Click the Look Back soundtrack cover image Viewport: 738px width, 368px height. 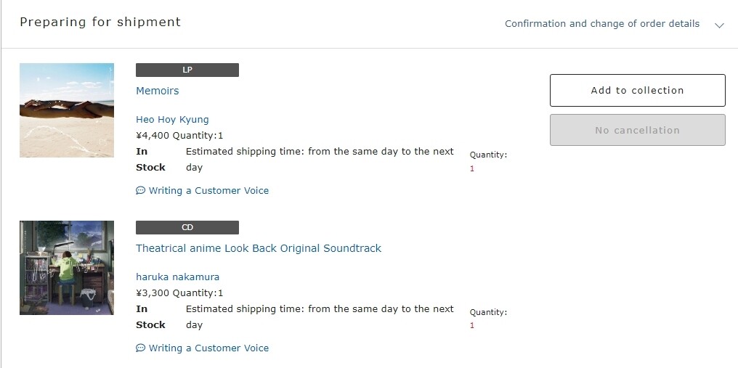click(67, 268)
